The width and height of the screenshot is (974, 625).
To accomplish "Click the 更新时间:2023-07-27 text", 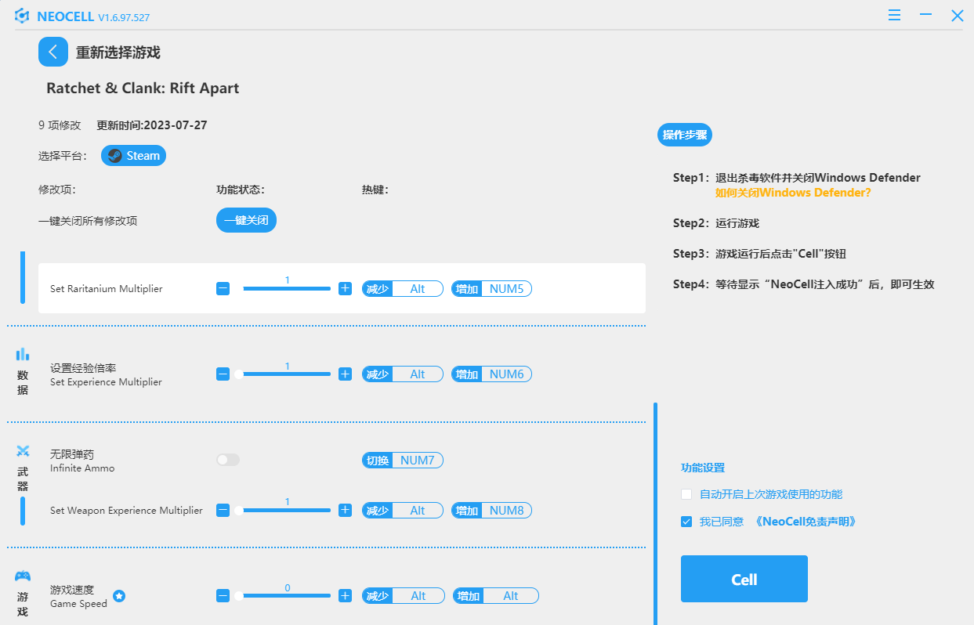I will tap(152, 125).
